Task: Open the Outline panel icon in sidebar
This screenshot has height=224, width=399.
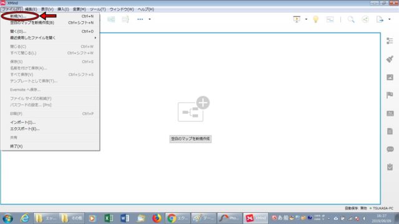Action: click(x=390, y=41)
